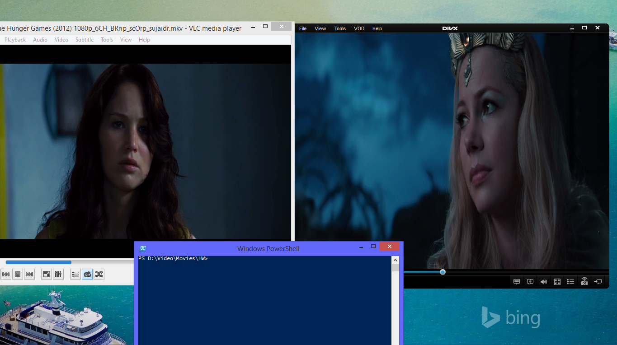Screen dimensions: 617x345
Task: Open DivX subtitles selection icon
Action: (x=517, y=282)
